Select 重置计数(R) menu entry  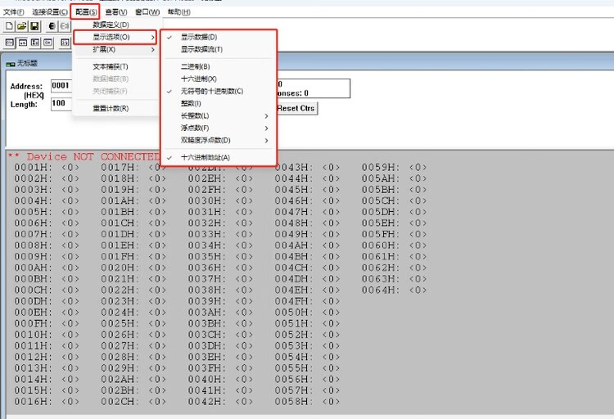point(111,108)
